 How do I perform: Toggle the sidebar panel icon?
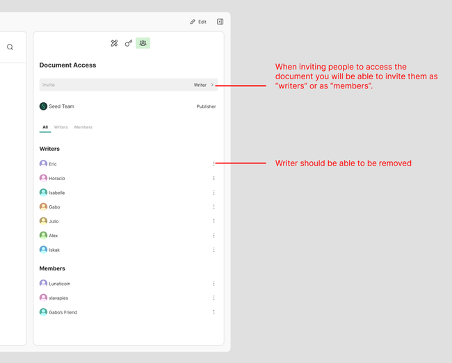pyautogui.click(x=220, y=22)
